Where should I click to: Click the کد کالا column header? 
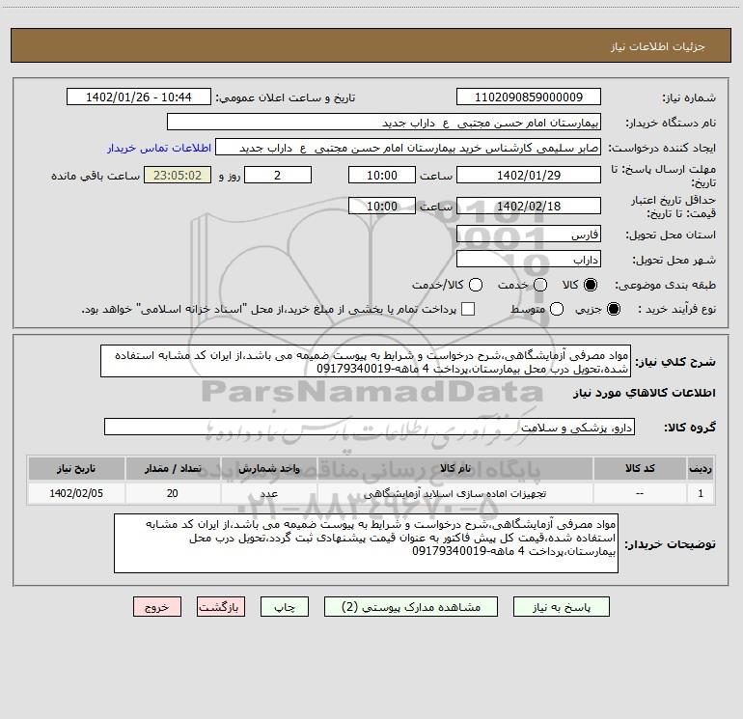tap(640, 468)
